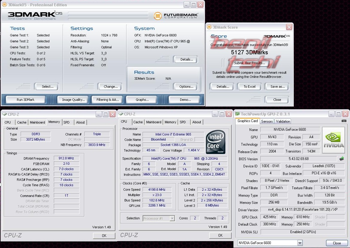Minimize the GPU-Z window
This screenshot has height=248, width=350.
tap(332, 114)
